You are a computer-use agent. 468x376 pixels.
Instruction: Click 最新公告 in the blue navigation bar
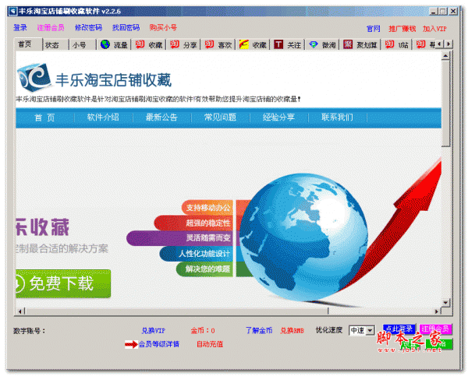[x=161, y=118]
